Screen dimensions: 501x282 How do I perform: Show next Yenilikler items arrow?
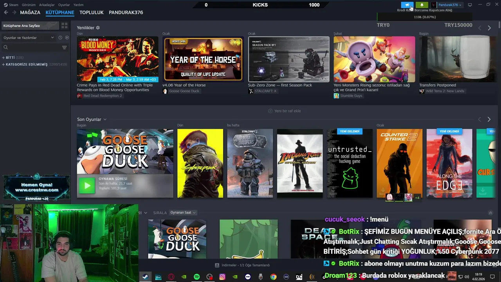(x=489, y=28)
